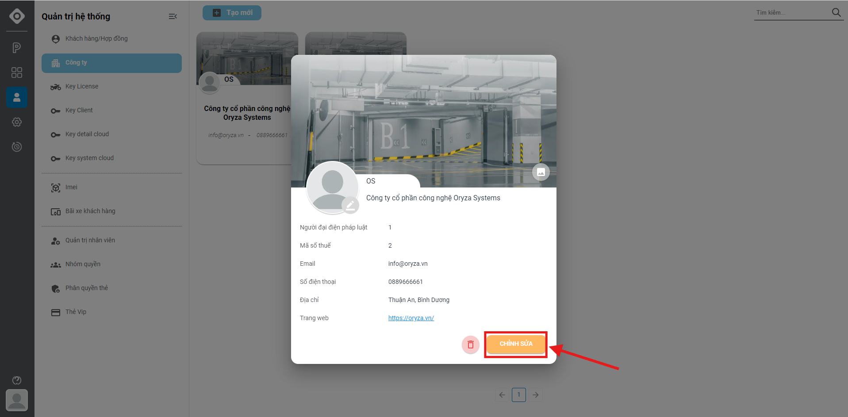Open the user avatar at bottom left

point(17,400)
